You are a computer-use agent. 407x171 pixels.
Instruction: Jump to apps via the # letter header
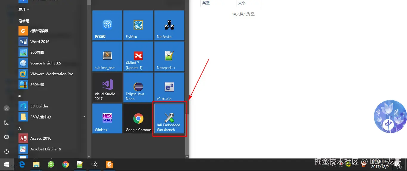click(20, 96)
